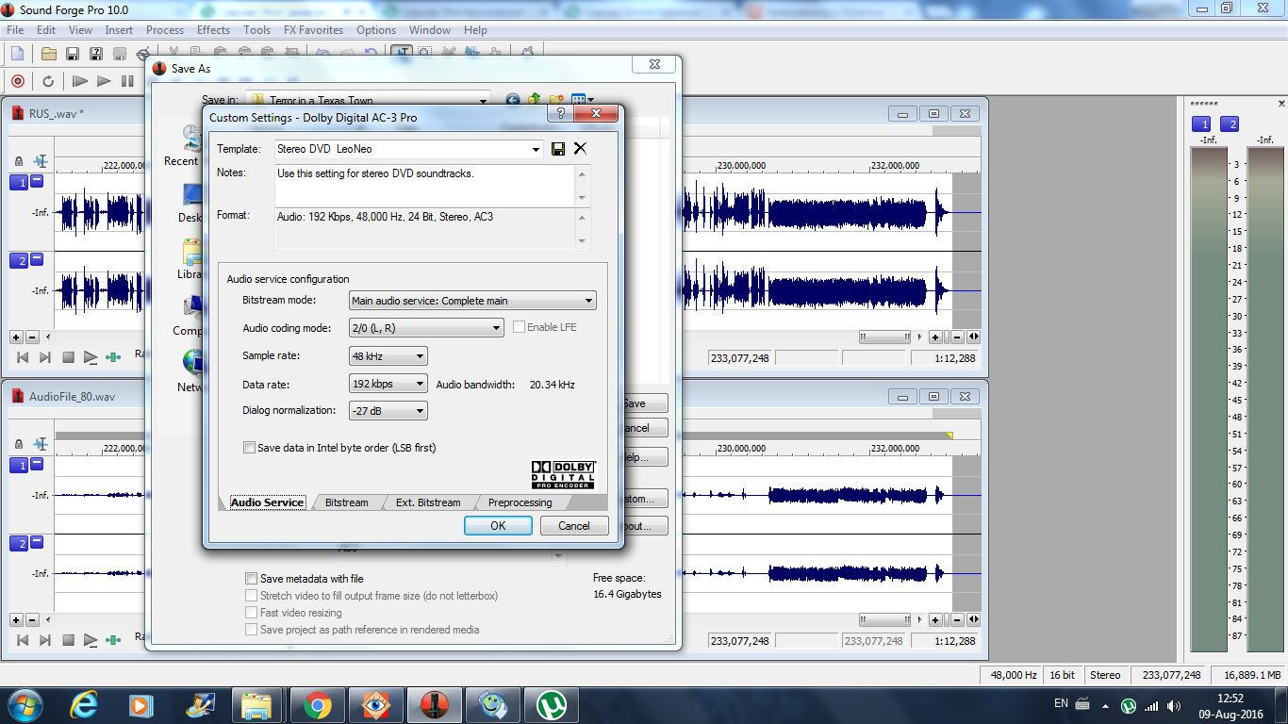Screen dimensions: 1288x724
Task: Delete the current template with the X icon
Action: (580, 149)
